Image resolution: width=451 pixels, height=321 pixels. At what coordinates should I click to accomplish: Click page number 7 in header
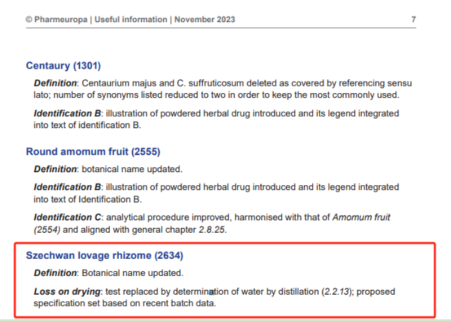[413, 20]
